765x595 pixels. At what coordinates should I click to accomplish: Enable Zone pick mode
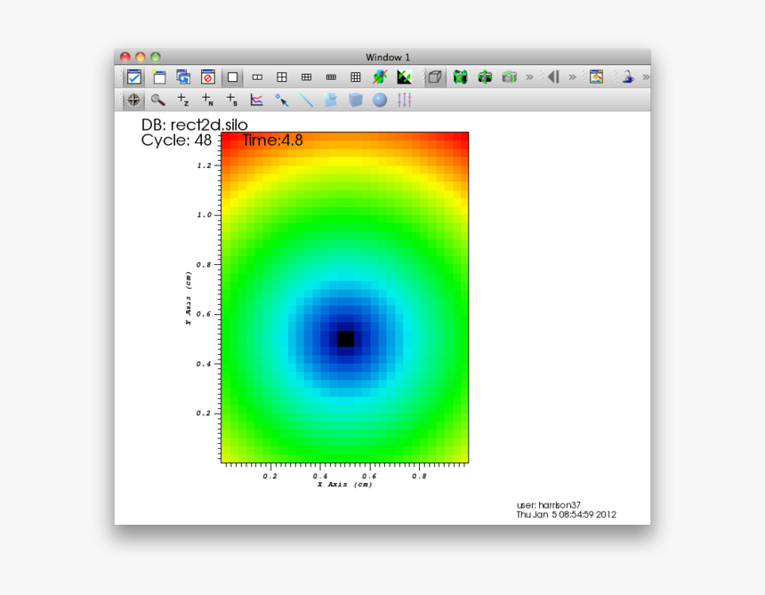coord(183,100)
